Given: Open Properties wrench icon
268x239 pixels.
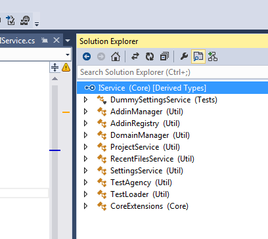Looking at the screenshot, I should 184,56.
